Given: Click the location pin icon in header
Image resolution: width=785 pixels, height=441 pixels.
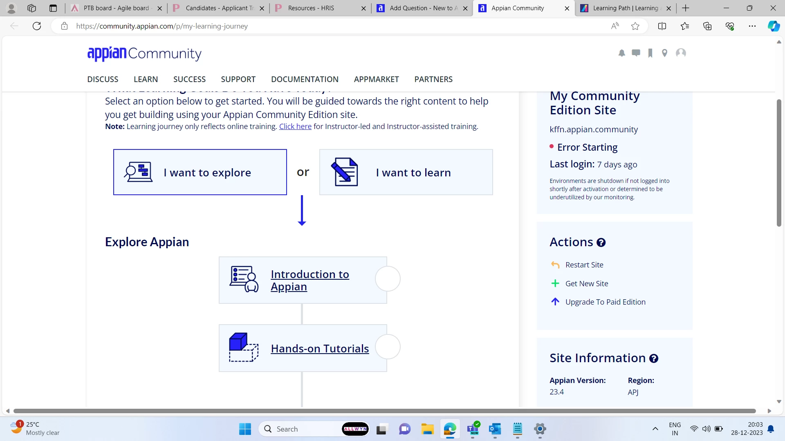Looking at the screenshot, I should coord(665,53).
